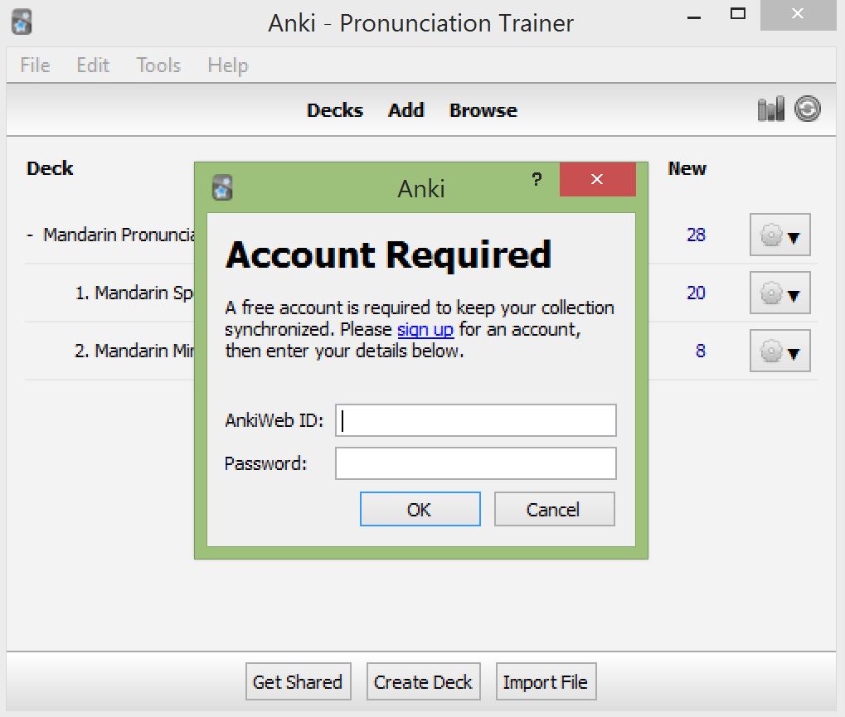Close the Account Required dialog with red X

(597, 180)
